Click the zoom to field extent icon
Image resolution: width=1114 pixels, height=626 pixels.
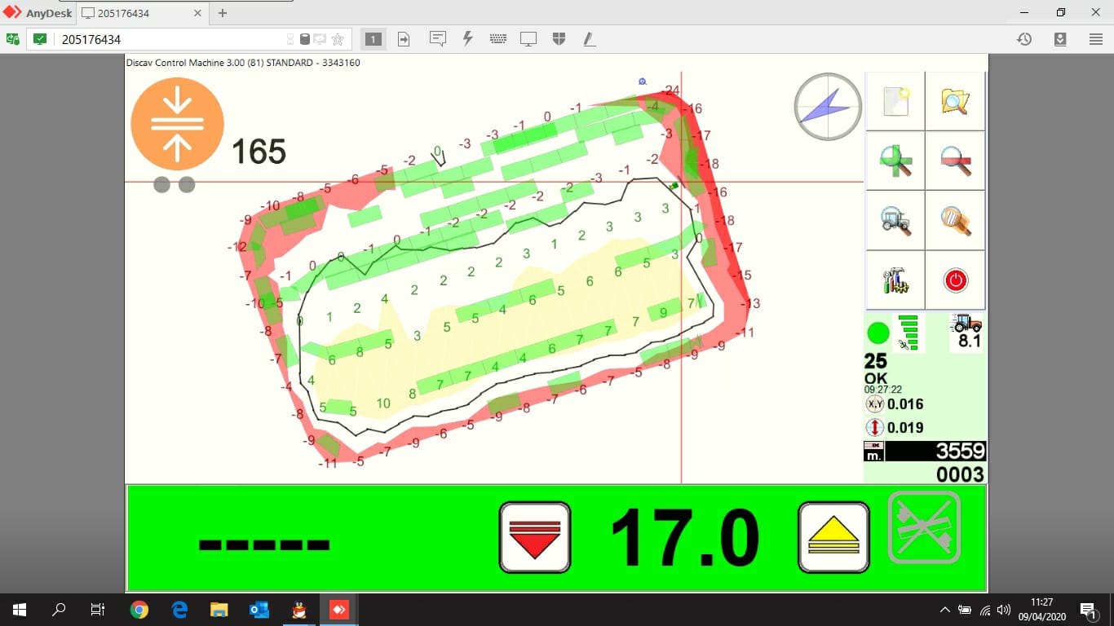tap(955, 220)
